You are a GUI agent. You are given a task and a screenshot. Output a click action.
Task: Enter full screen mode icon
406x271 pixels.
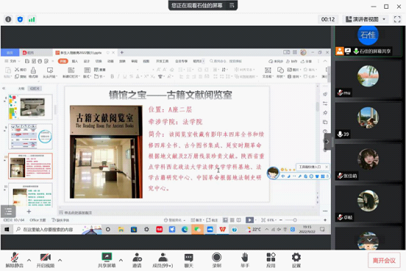tap(397, 19)
